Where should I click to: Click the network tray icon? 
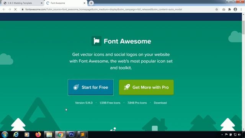coord(235,135)
